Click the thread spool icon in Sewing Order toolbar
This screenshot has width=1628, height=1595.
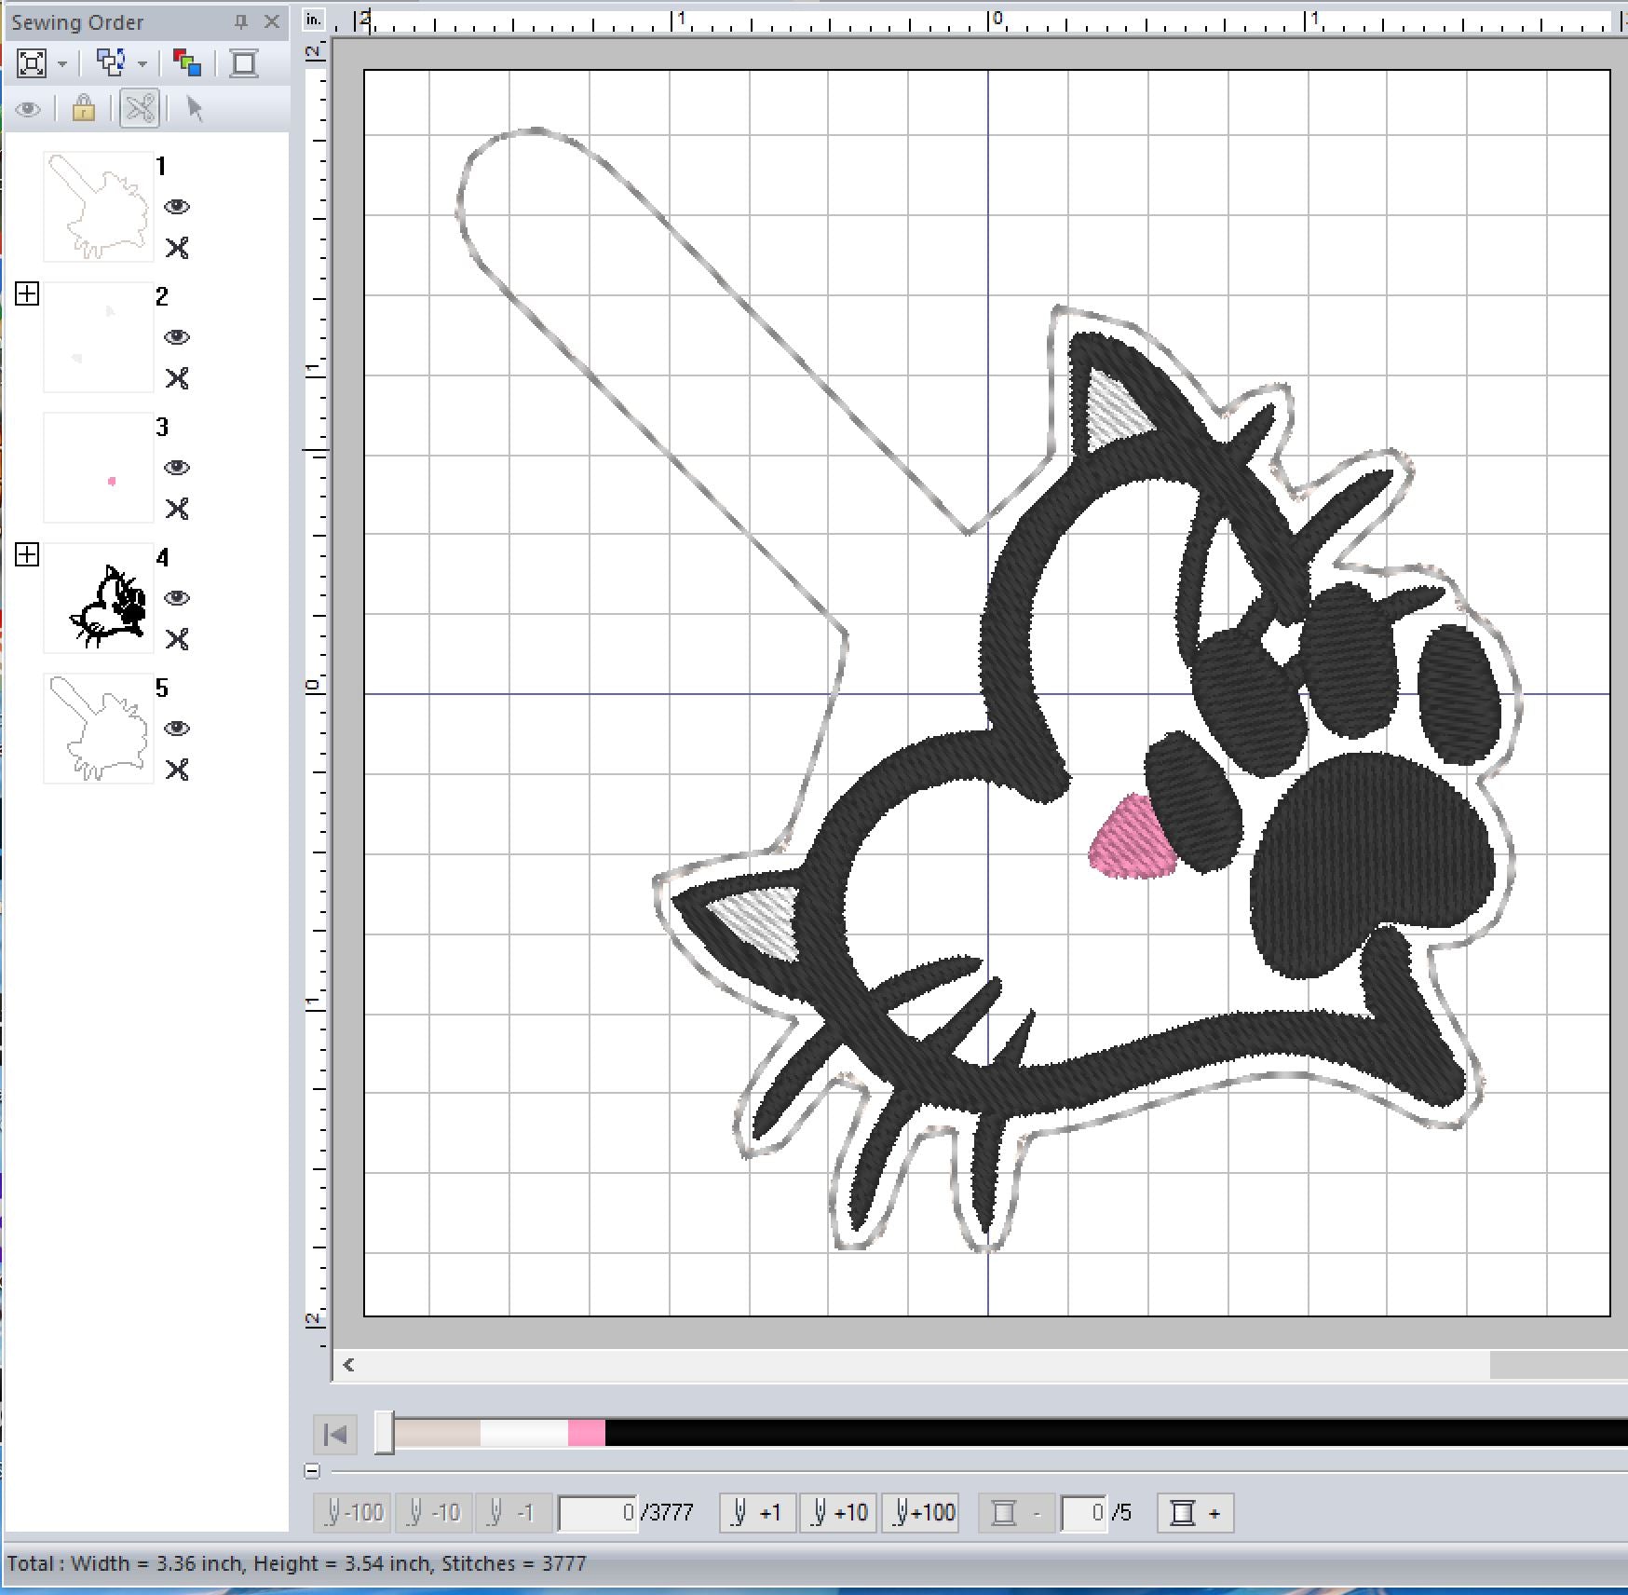(x=244, y=63)
